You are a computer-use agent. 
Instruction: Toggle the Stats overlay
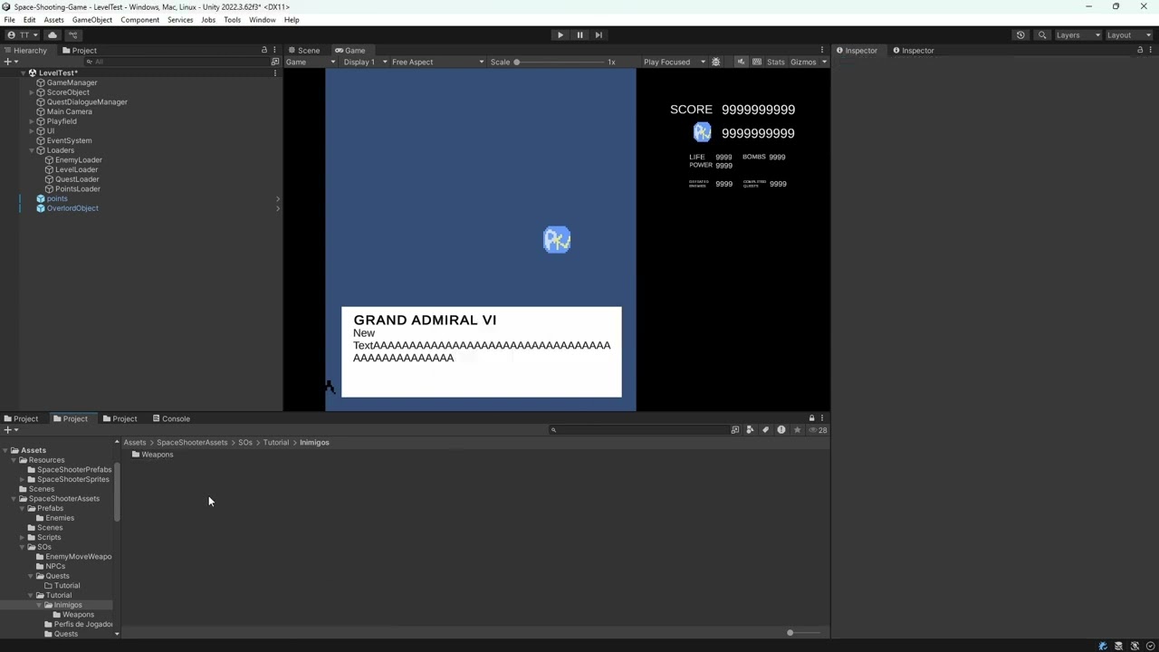click(775, 62)
